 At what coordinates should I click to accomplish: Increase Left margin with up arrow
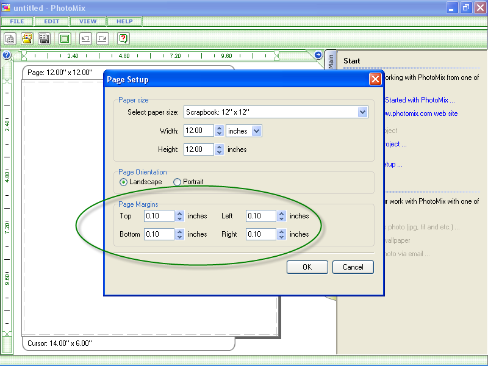(282, 213)
